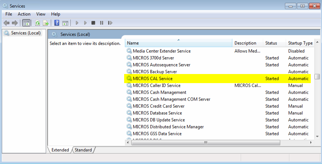The width and height of the screenshot is (322, 164).
Task: Click gear icon beside MICROS DB Update Service
Action: tap(129, 120)
